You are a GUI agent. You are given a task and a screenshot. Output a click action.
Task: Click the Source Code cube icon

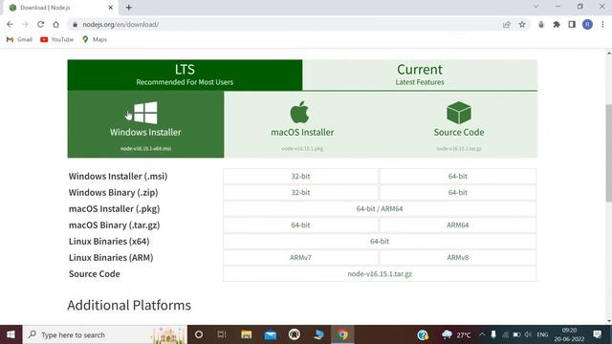459,113
